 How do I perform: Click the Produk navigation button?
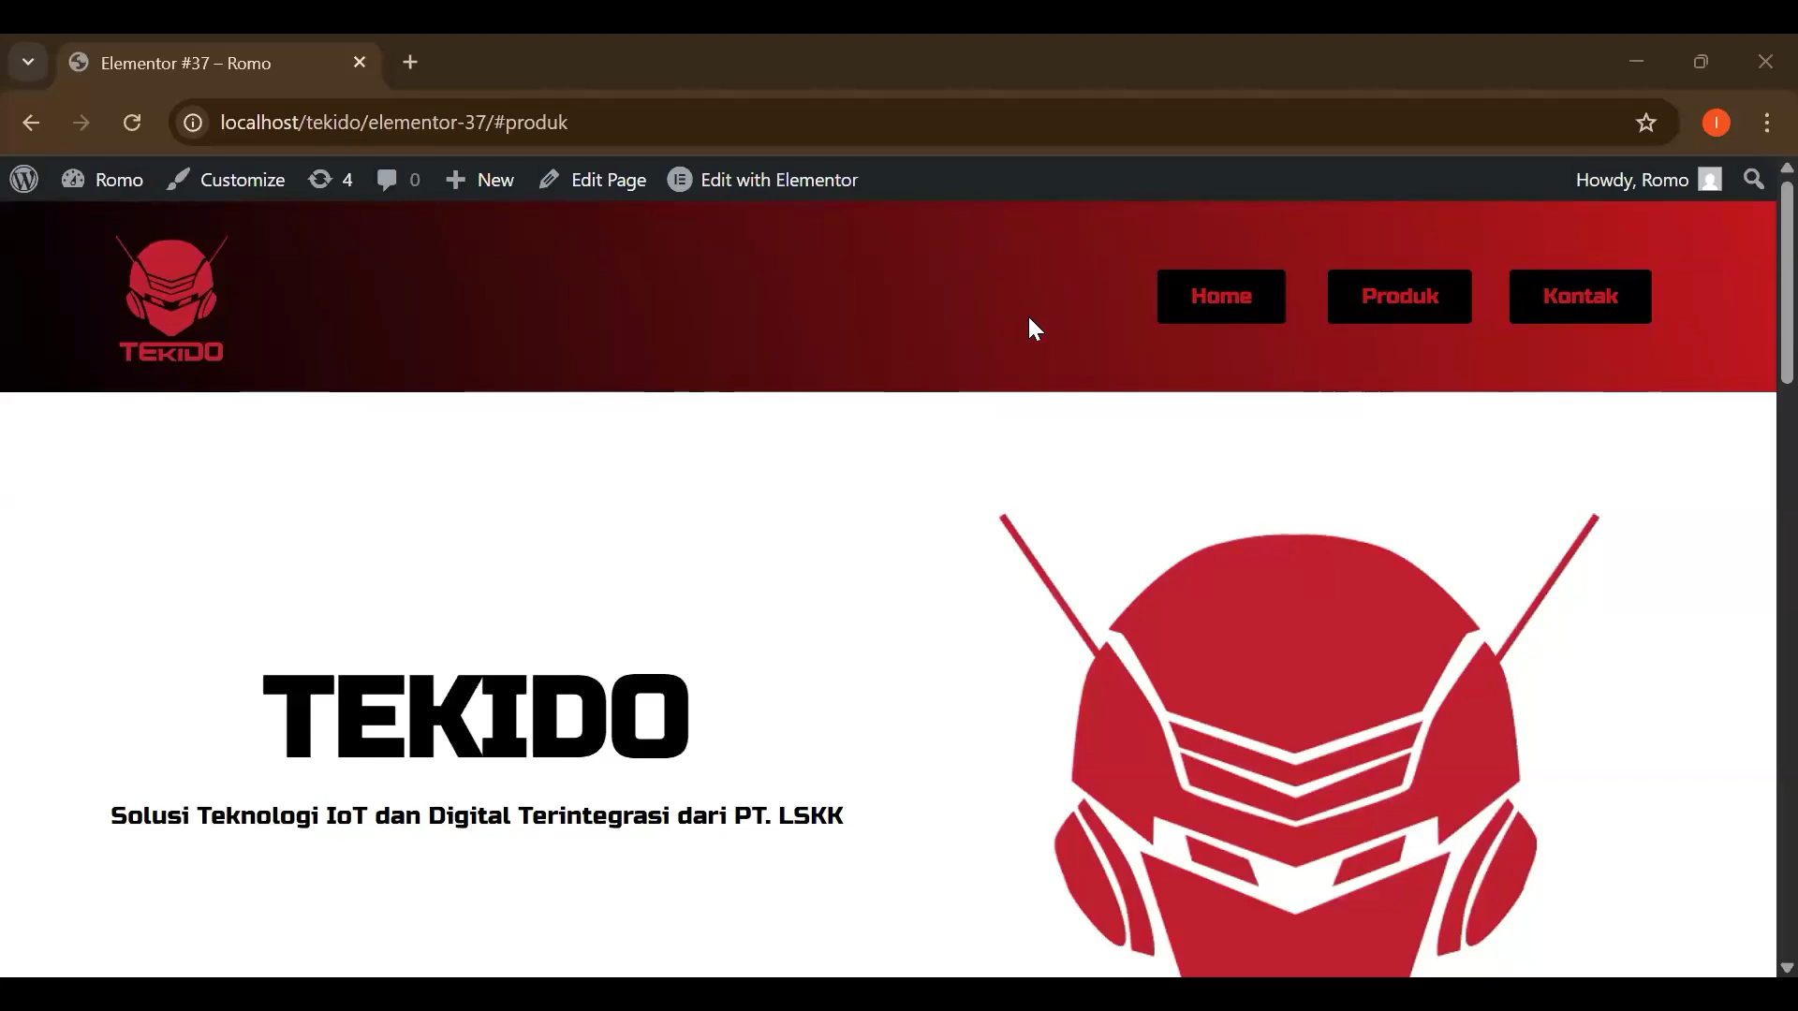tap(1399, 297)
